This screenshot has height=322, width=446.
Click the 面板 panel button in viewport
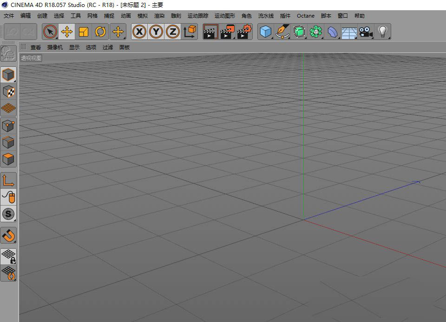point(125,47)
